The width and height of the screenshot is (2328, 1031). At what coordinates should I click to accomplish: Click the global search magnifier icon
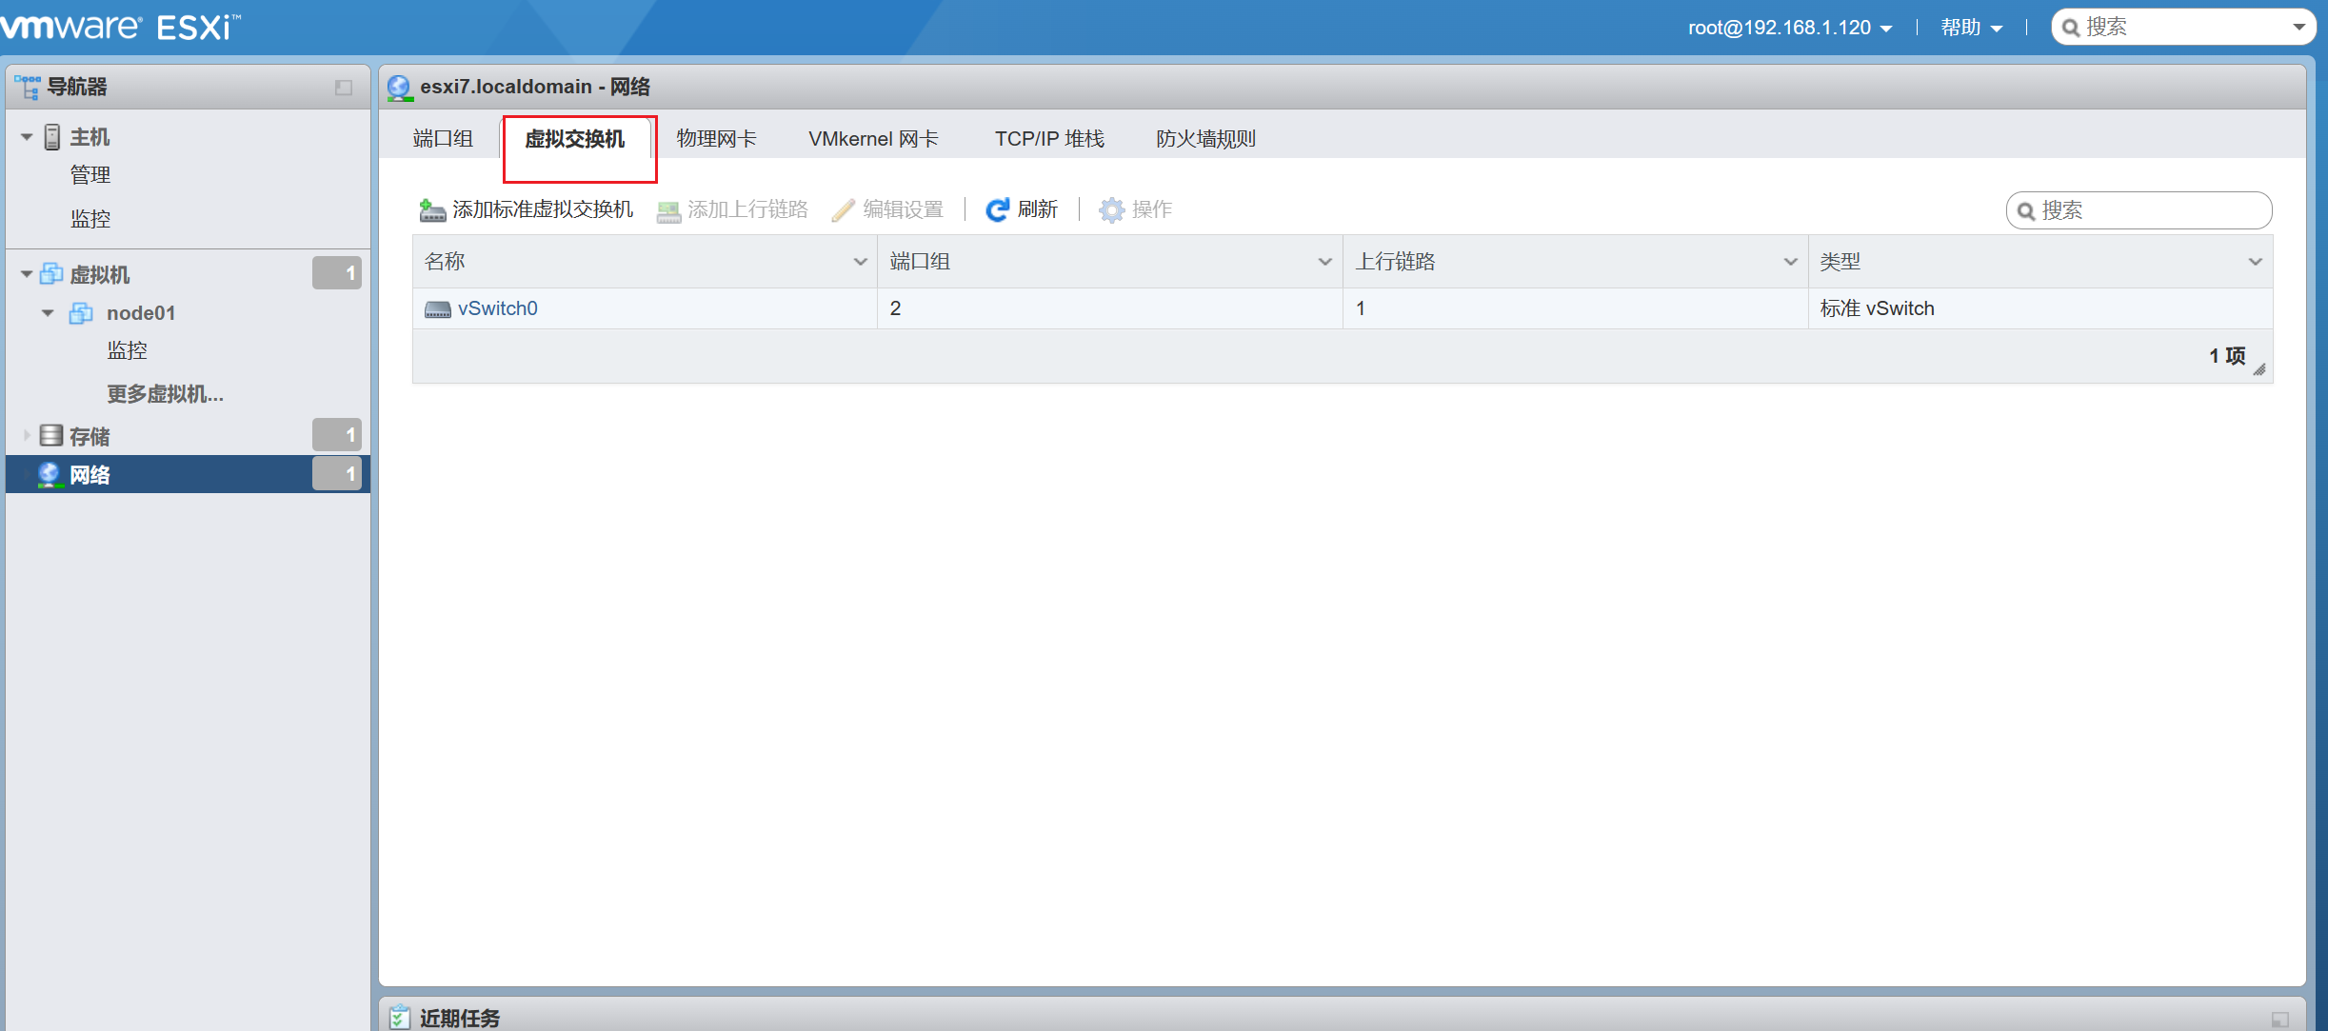(x=2070, y=28)
